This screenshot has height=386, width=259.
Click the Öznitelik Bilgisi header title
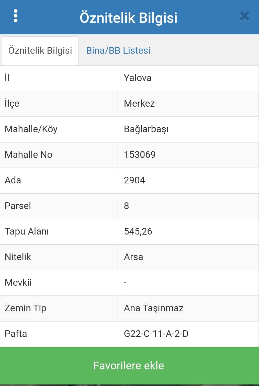[129, 18]
